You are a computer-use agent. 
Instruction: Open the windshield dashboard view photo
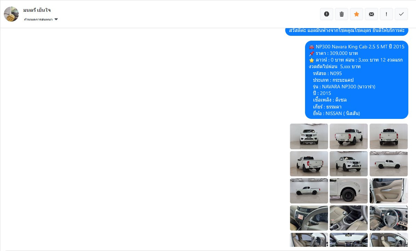[x=349, y=240]
